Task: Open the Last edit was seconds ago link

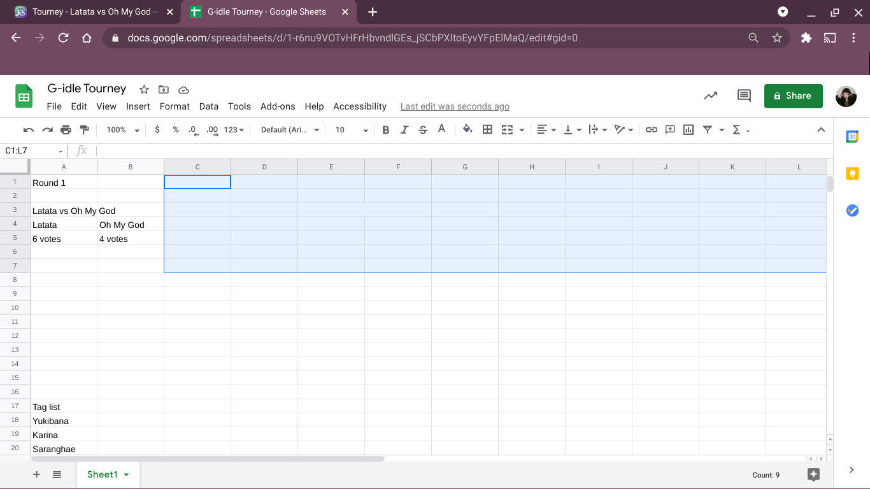Action: click(455, 106)
